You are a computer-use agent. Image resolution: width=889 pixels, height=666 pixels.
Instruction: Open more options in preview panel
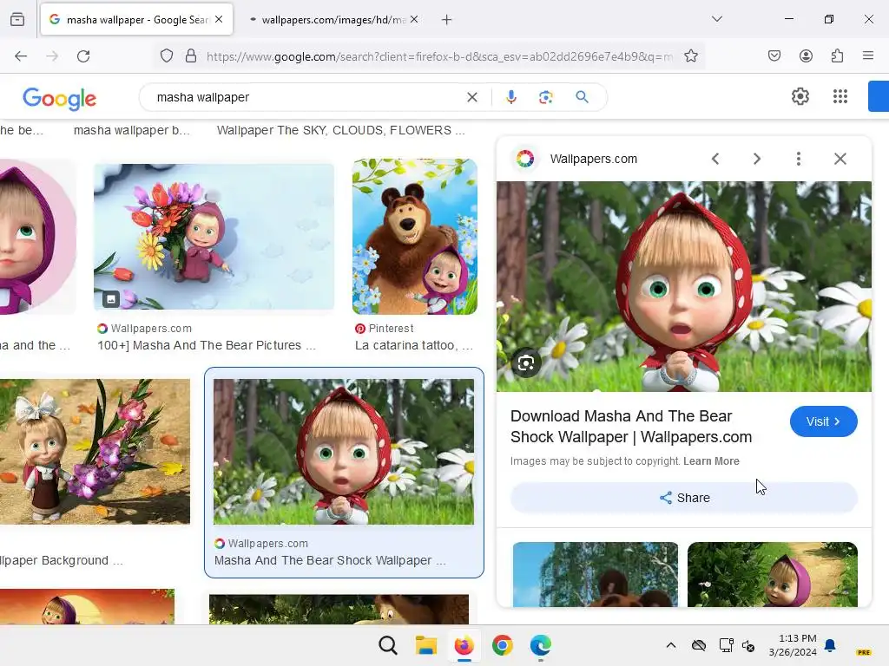pyautogui.click(x=799, y=160)
